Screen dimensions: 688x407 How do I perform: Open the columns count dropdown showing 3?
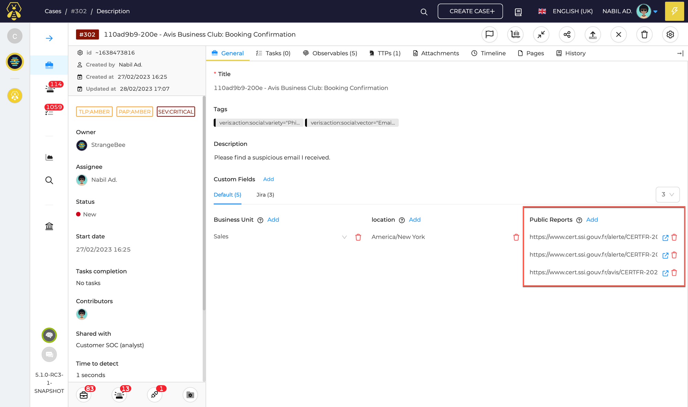(x=667, y=194)
